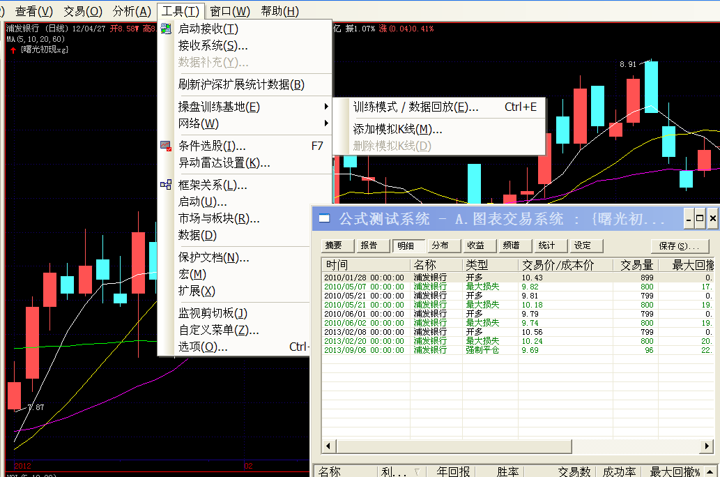Open the 分析(A) menu

pos(132,11)
